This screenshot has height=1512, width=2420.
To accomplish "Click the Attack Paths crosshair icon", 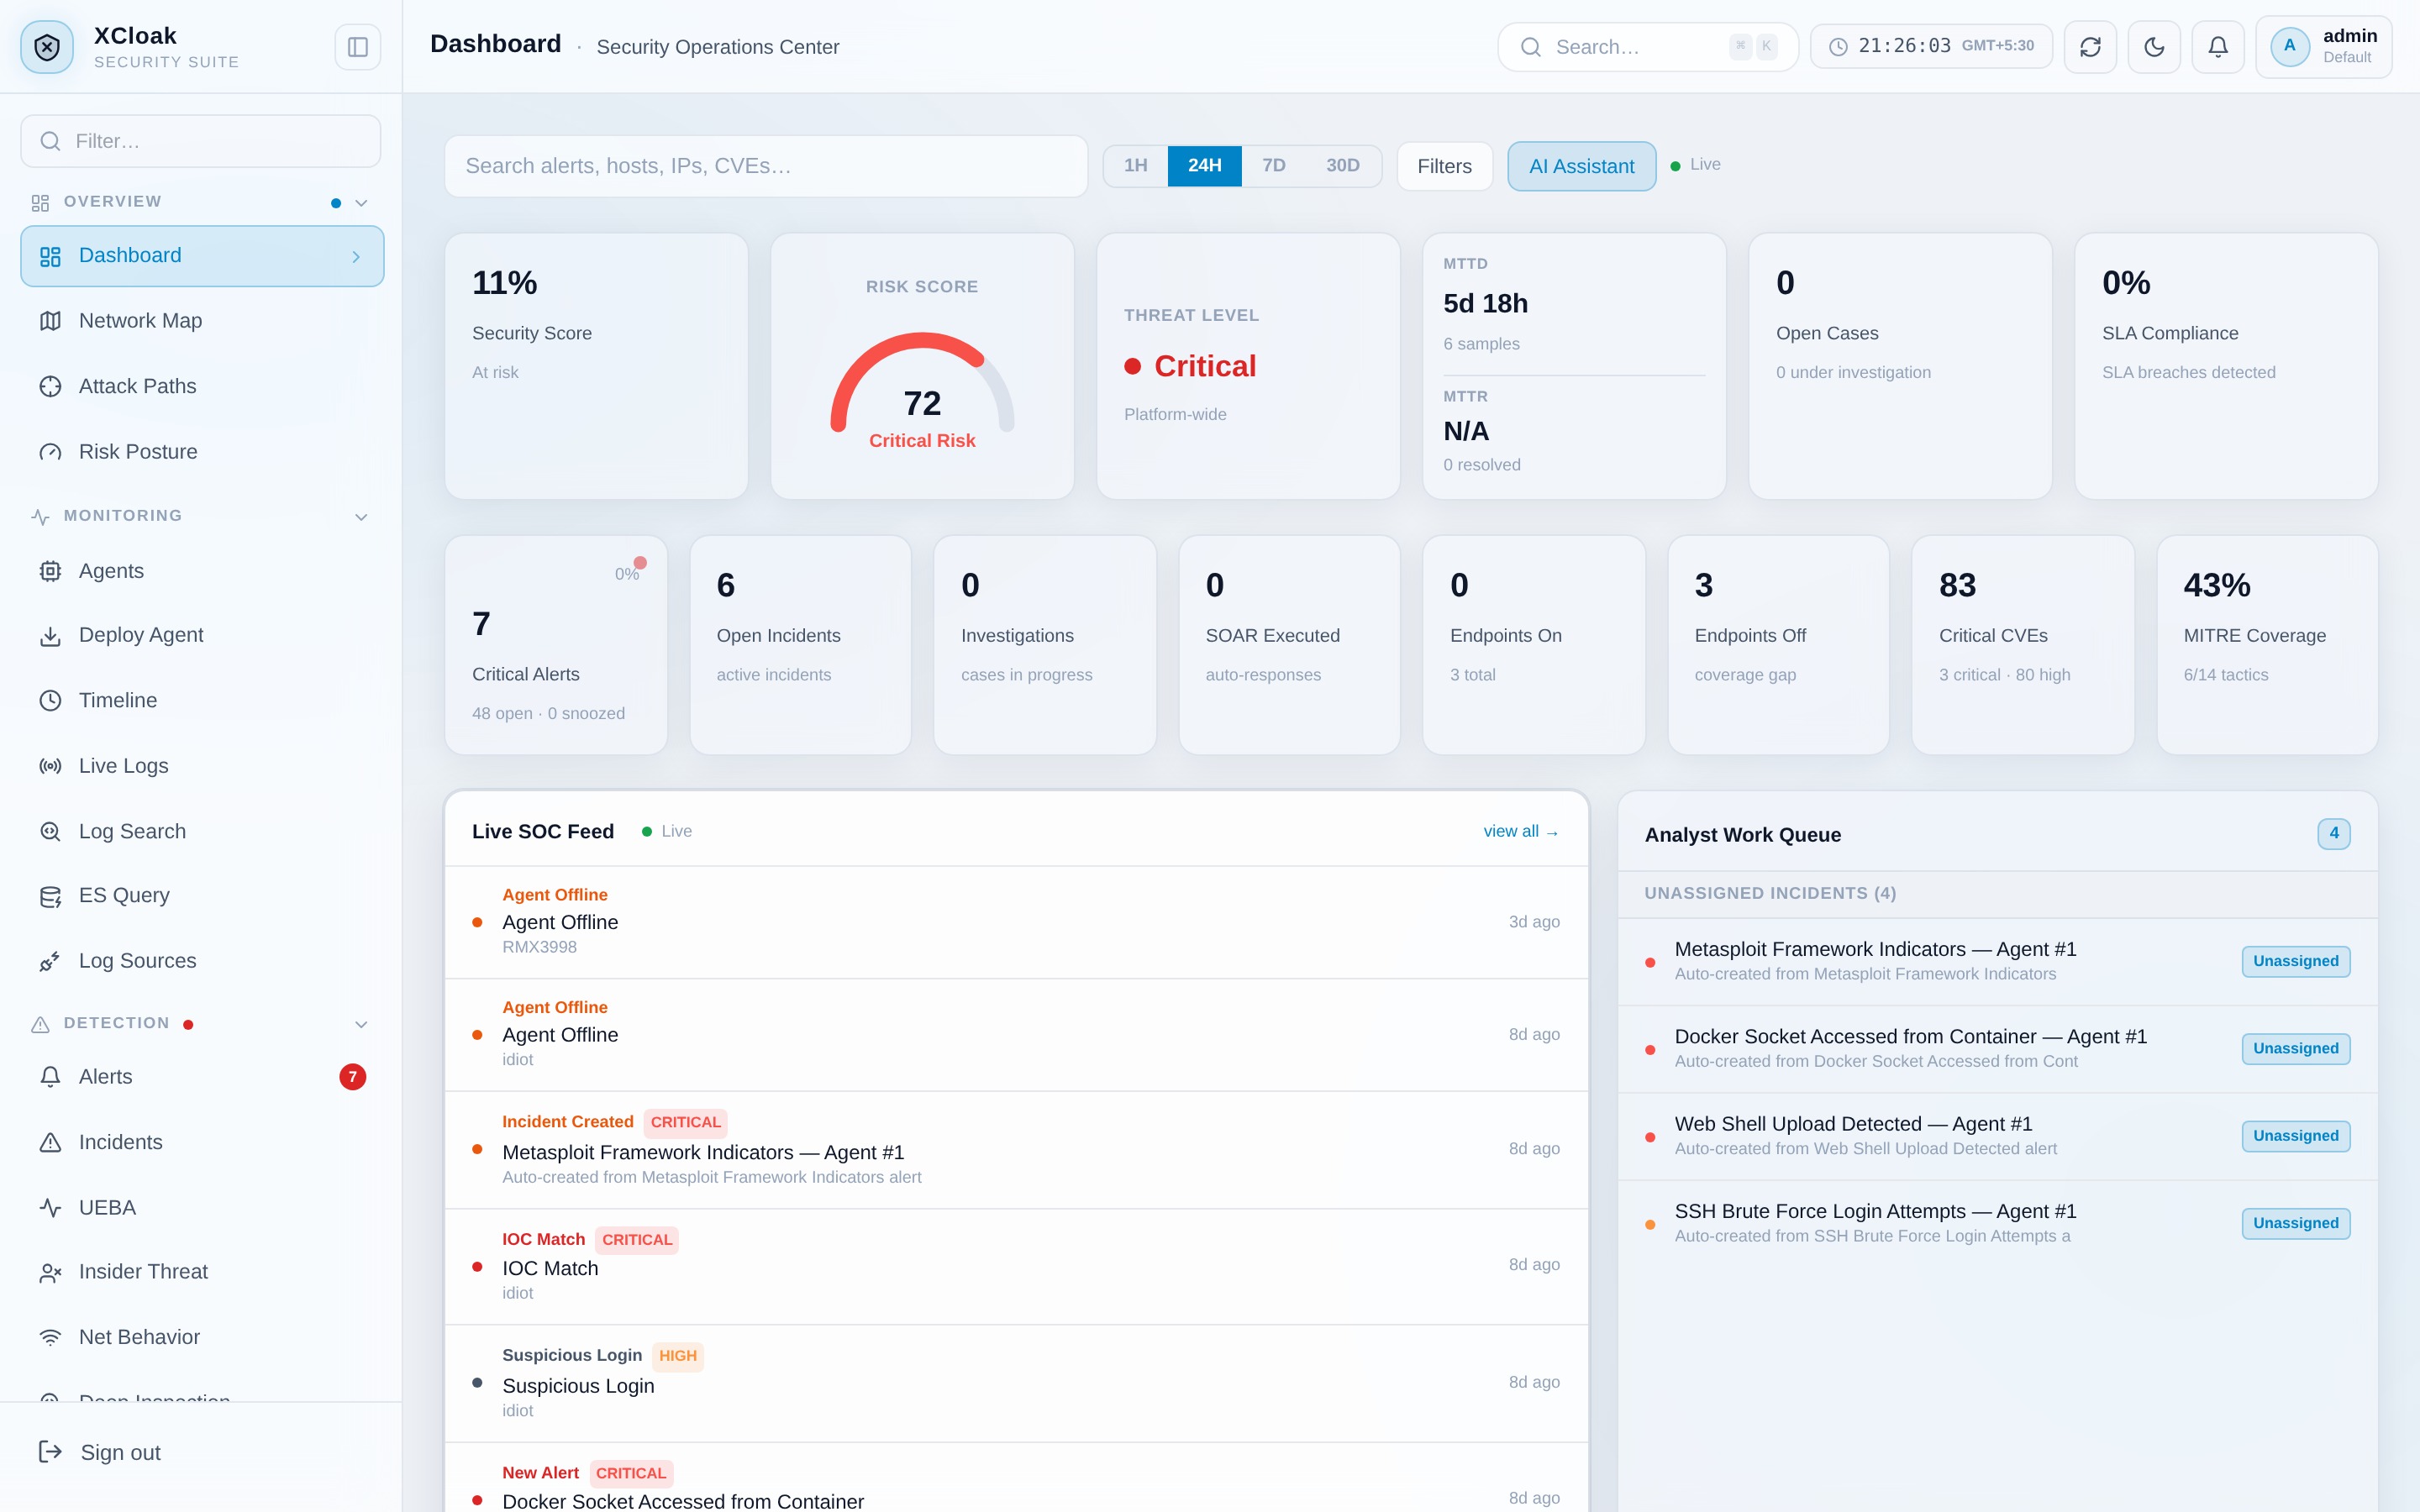I will [x=50, y=387].
